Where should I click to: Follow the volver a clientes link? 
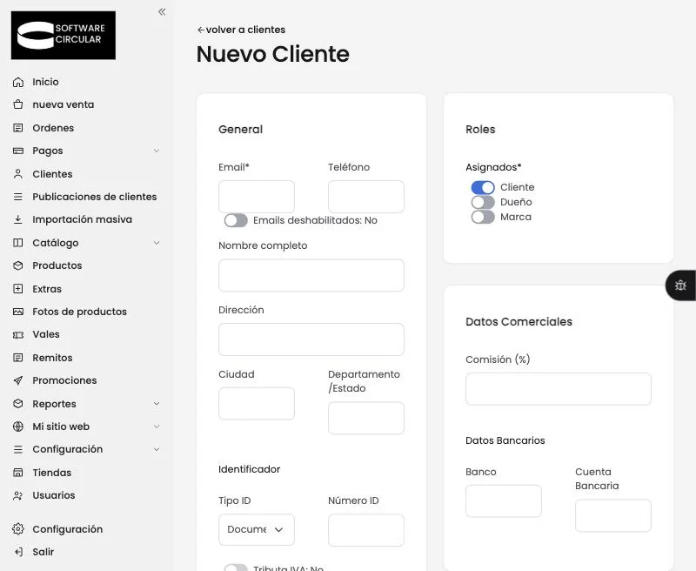241,30
